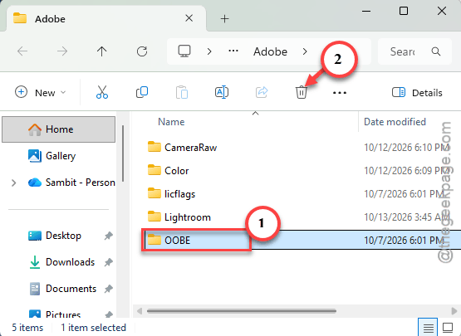
Task: Click the Cut scissors icon
Action: pos(102,92)
